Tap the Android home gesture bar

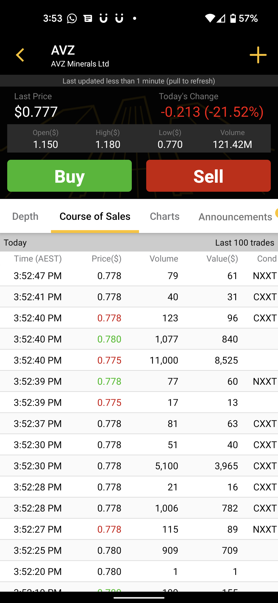[139, 598]
